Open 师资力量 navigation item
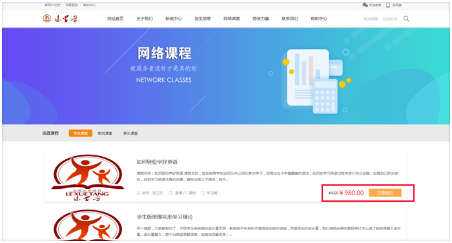The height and width of the screenshot is (243, 452). click(x=261, y=19)
